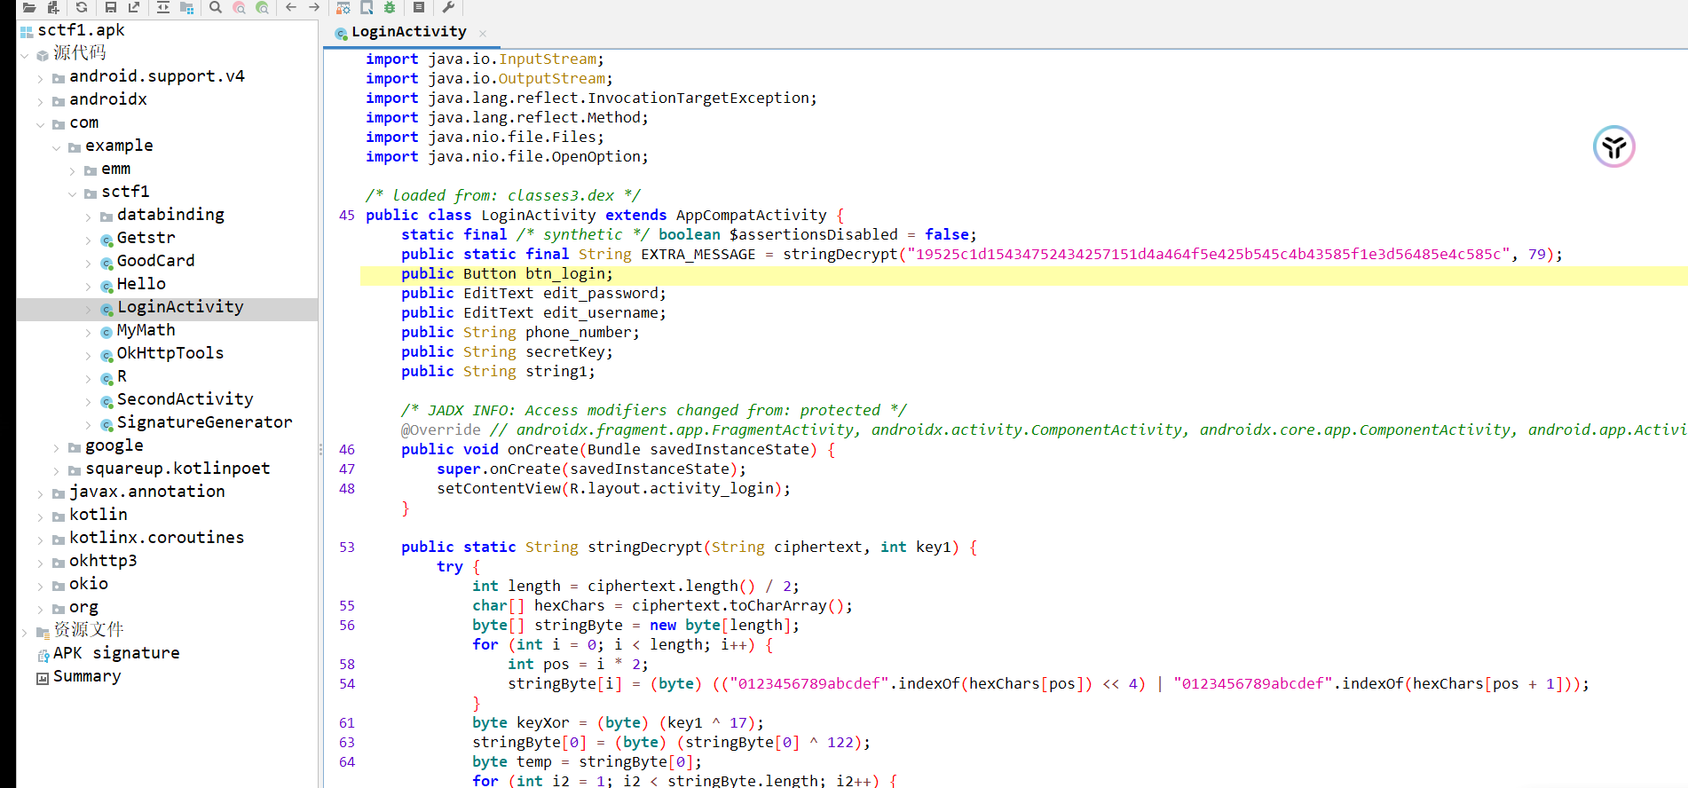The image size is (1688, 788).
Task: Switch to the LoginActivity editor tab
Action: (x=408, y=32)
